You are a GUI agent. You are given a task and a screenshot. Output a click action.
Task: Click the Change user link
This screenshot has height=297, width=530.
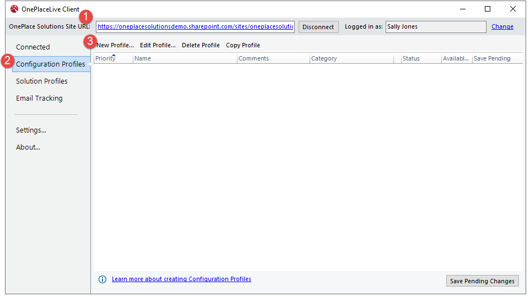click(x=502, y=26)
